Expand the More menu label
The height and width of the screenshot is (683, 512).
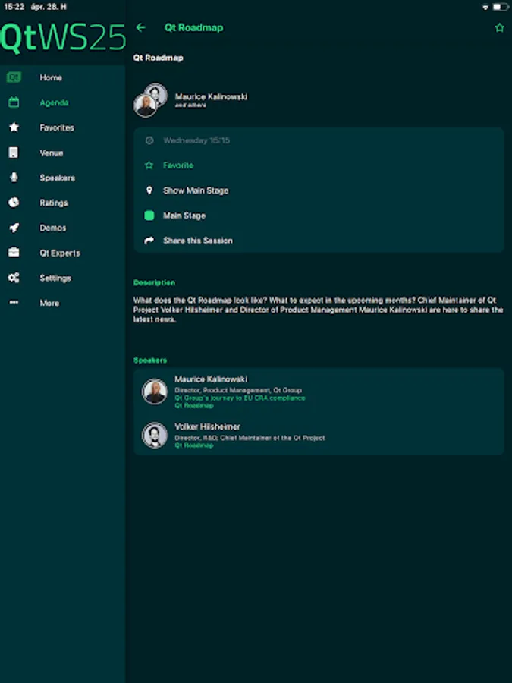pos(49,303)
